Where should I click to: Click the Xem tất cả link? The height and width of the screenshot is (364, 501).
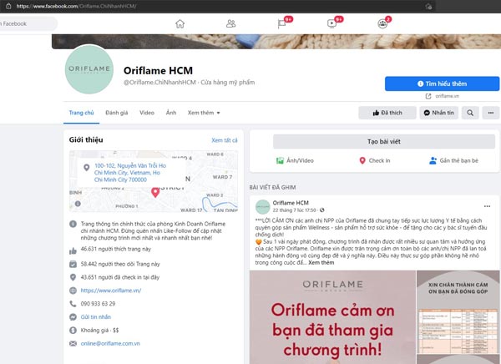pos(225,140)
